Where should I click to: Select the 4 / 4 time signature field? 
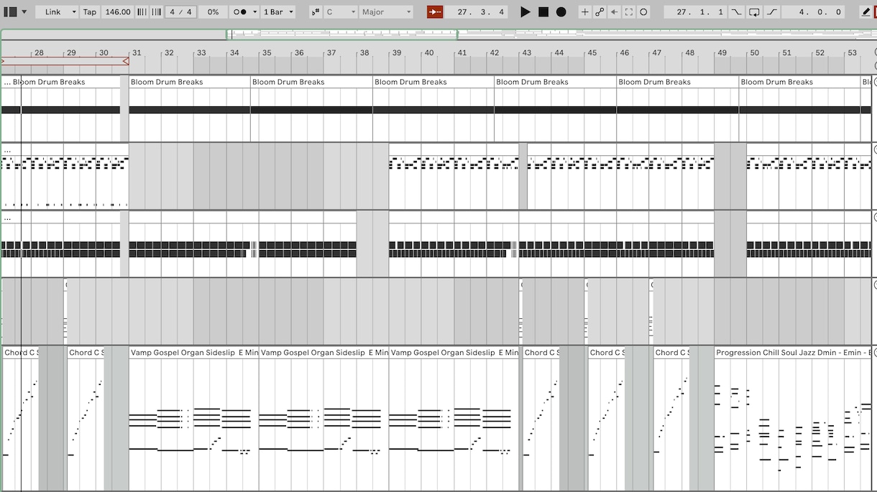tap(179, 11)
